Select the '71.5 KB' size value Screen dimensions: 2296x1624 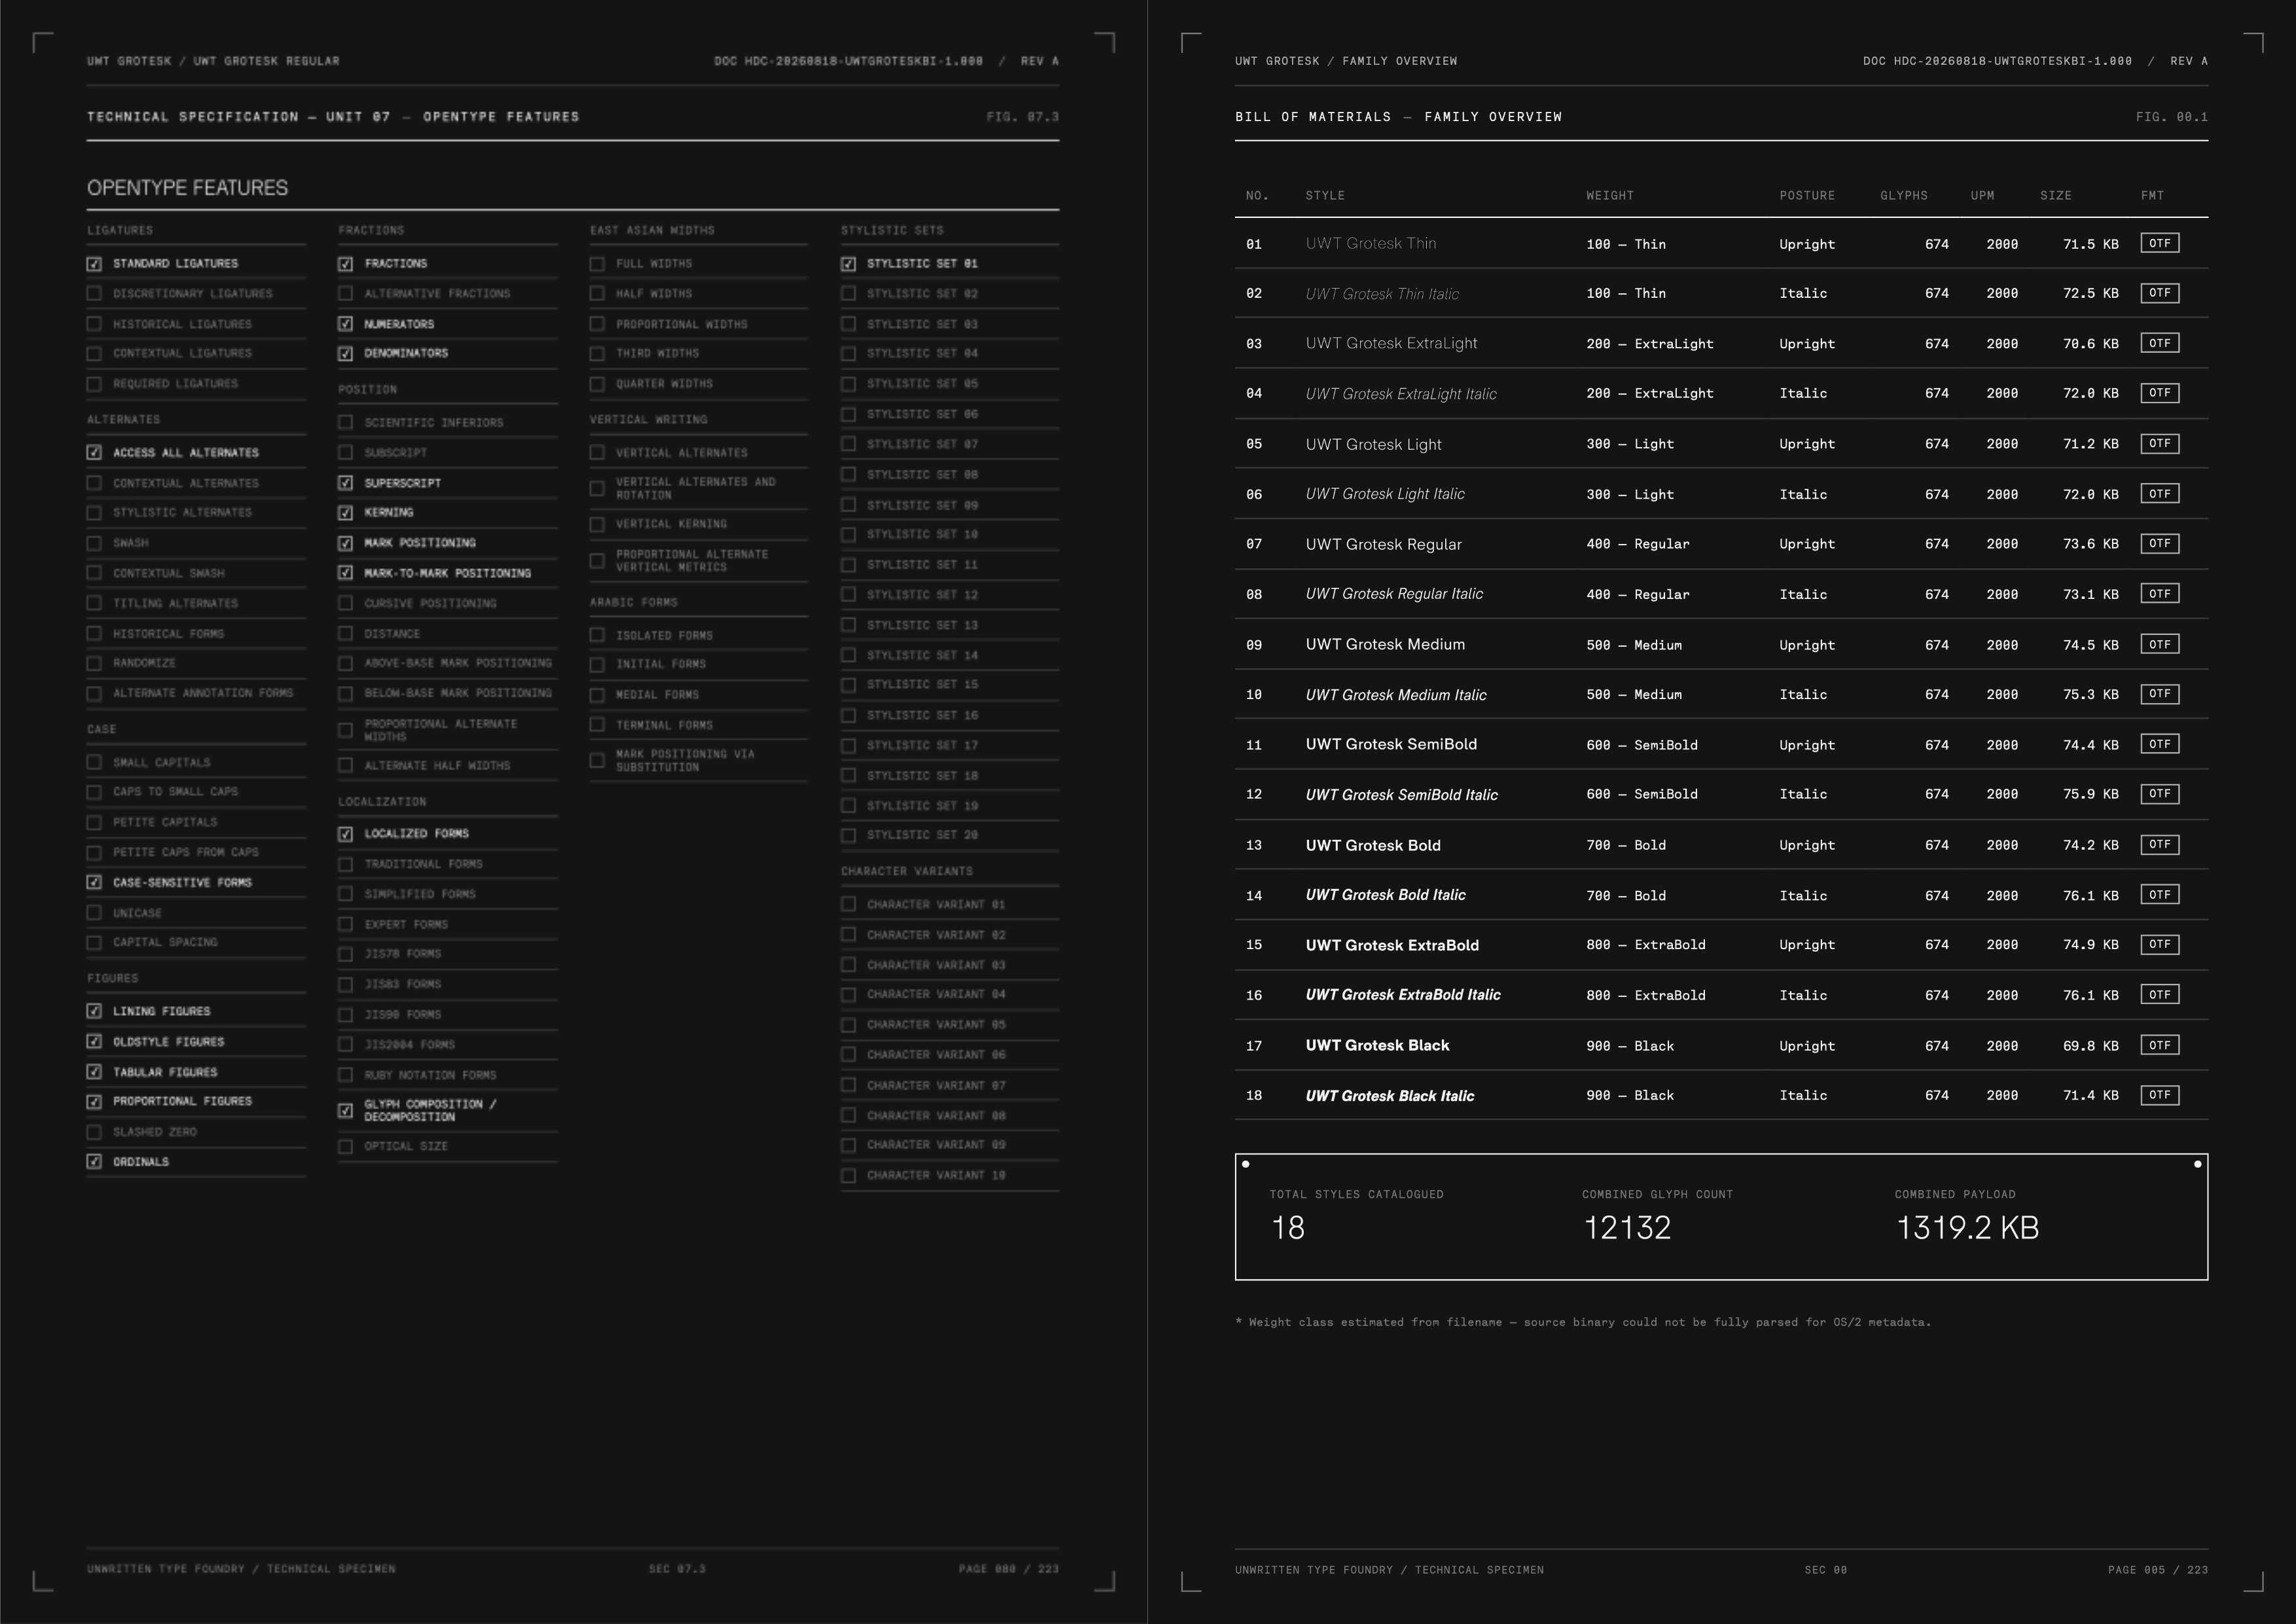click(x=2090, y=244)
